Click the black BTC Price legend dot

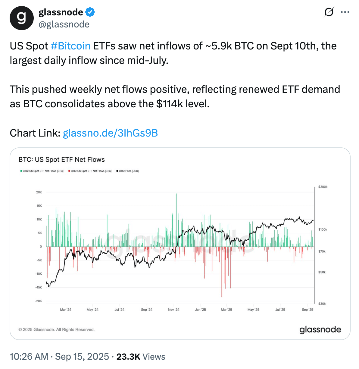117,171
